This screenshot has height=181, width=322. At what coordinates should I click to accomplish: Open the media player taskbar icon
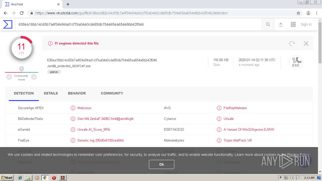click(x=37, y=178)
